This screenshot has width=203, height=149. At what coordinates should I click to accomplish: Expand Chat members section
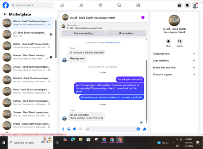174,61
